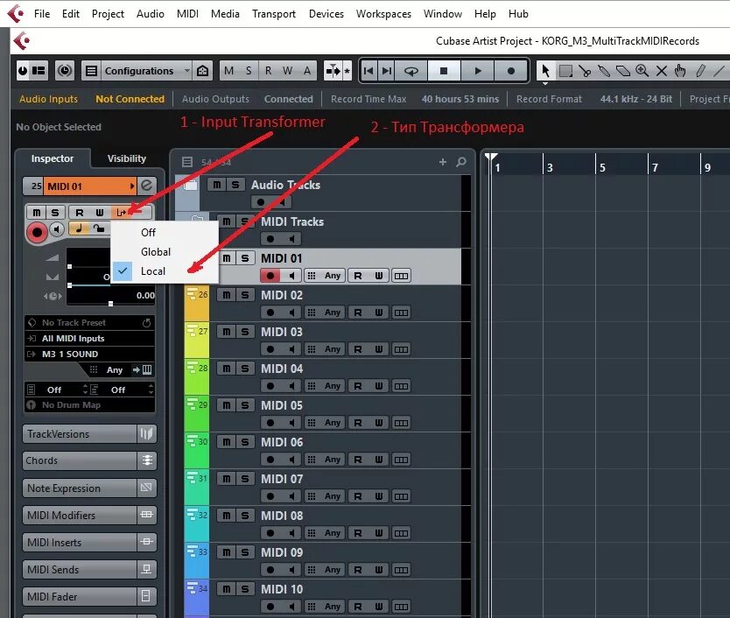This screenshot has width=730, height=618.
Task: Expand the MIDI Modifiers section
Action: pos(89,515)
